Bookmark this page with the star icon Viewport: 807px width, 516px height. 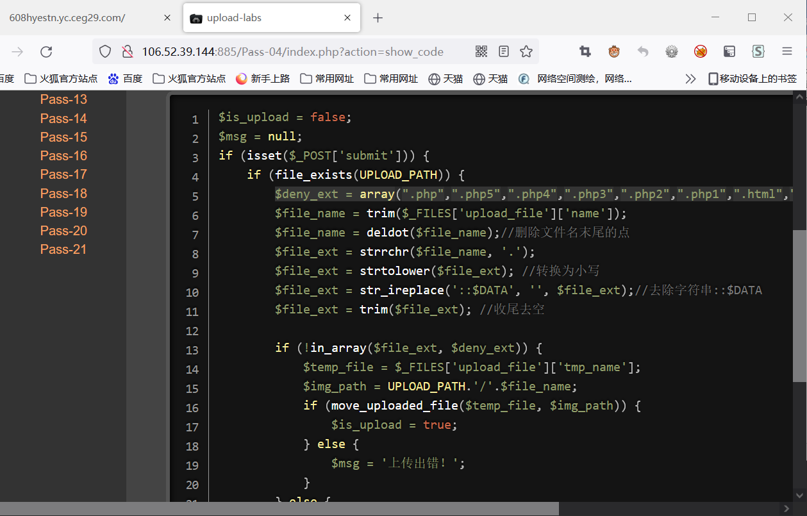point(526,52)
